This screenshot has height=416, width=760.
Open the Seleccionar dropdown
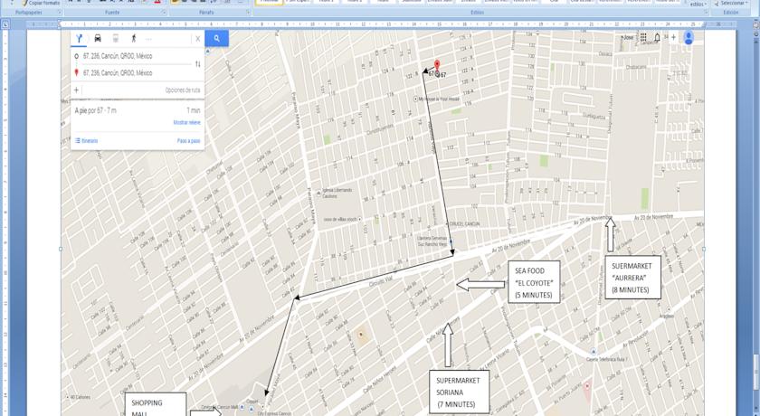pyautogui.click(x=731, y=3)
